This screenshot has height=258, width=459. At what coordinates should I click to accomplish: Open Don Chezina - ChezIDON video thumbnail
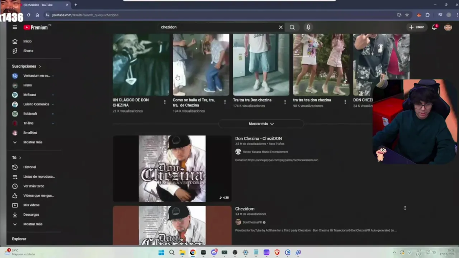pos(172,169)
